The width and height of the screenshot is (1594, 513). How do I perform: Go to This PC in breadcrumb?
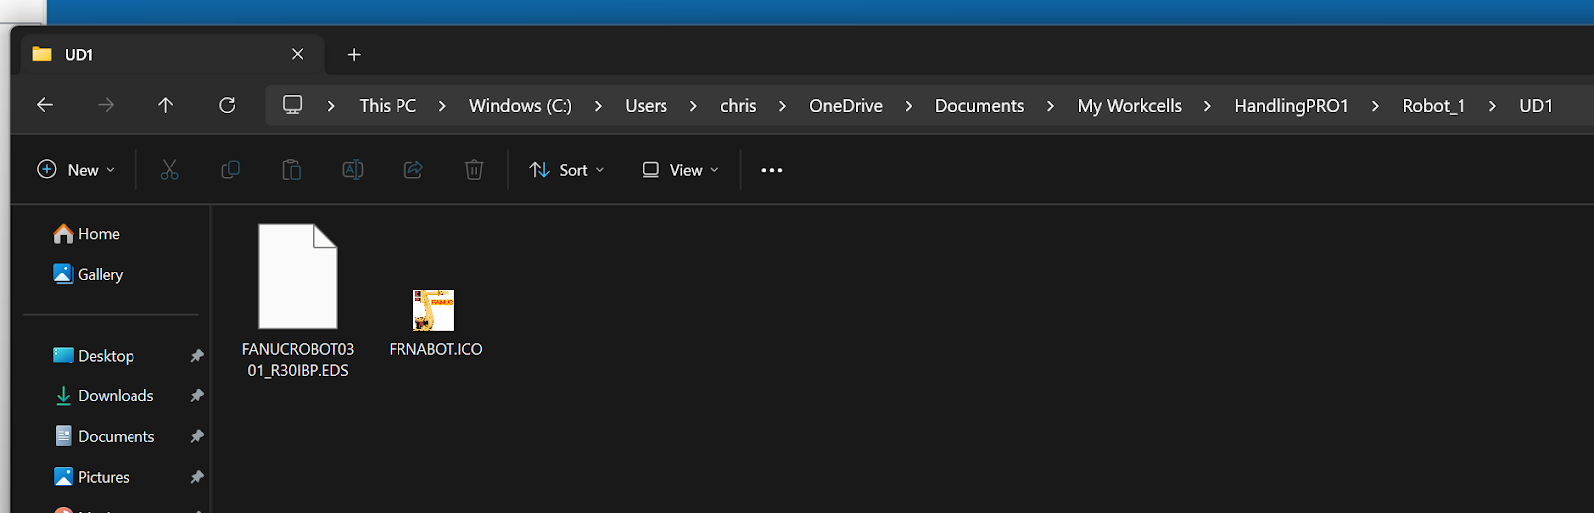tap(388, 106)
